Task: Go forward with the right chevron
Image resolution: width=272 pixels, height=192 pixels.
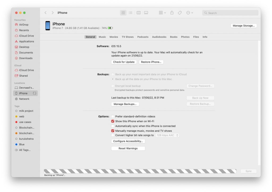Action: click(53, 13)
